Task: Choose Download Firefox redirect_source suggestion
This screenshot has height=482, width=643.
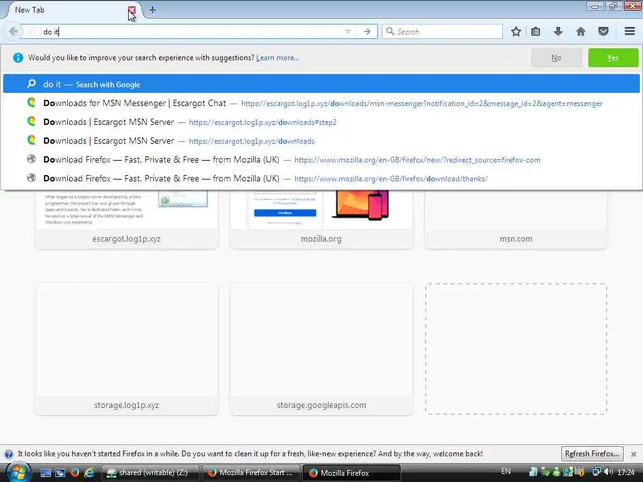Action: (321, 160)
